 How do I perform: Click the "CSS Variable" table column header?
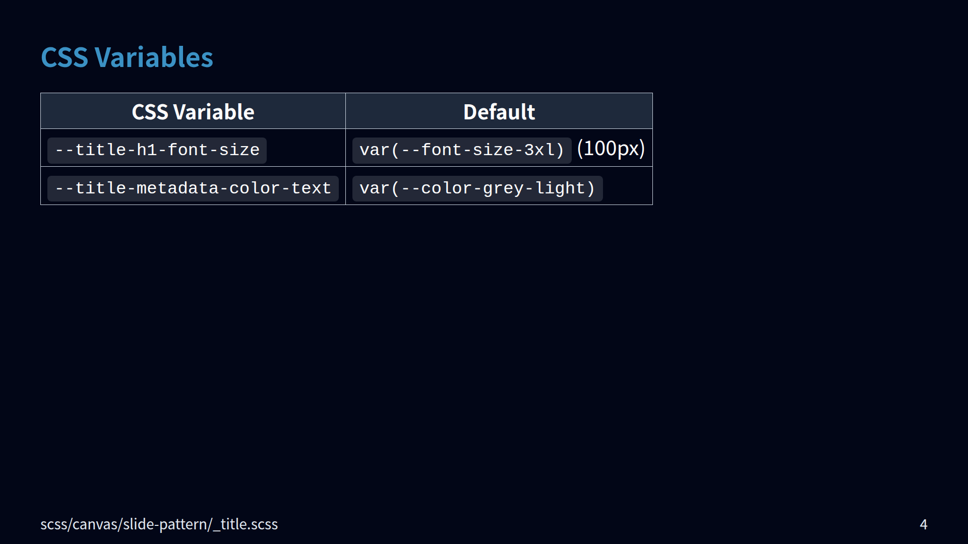point(193,112)
